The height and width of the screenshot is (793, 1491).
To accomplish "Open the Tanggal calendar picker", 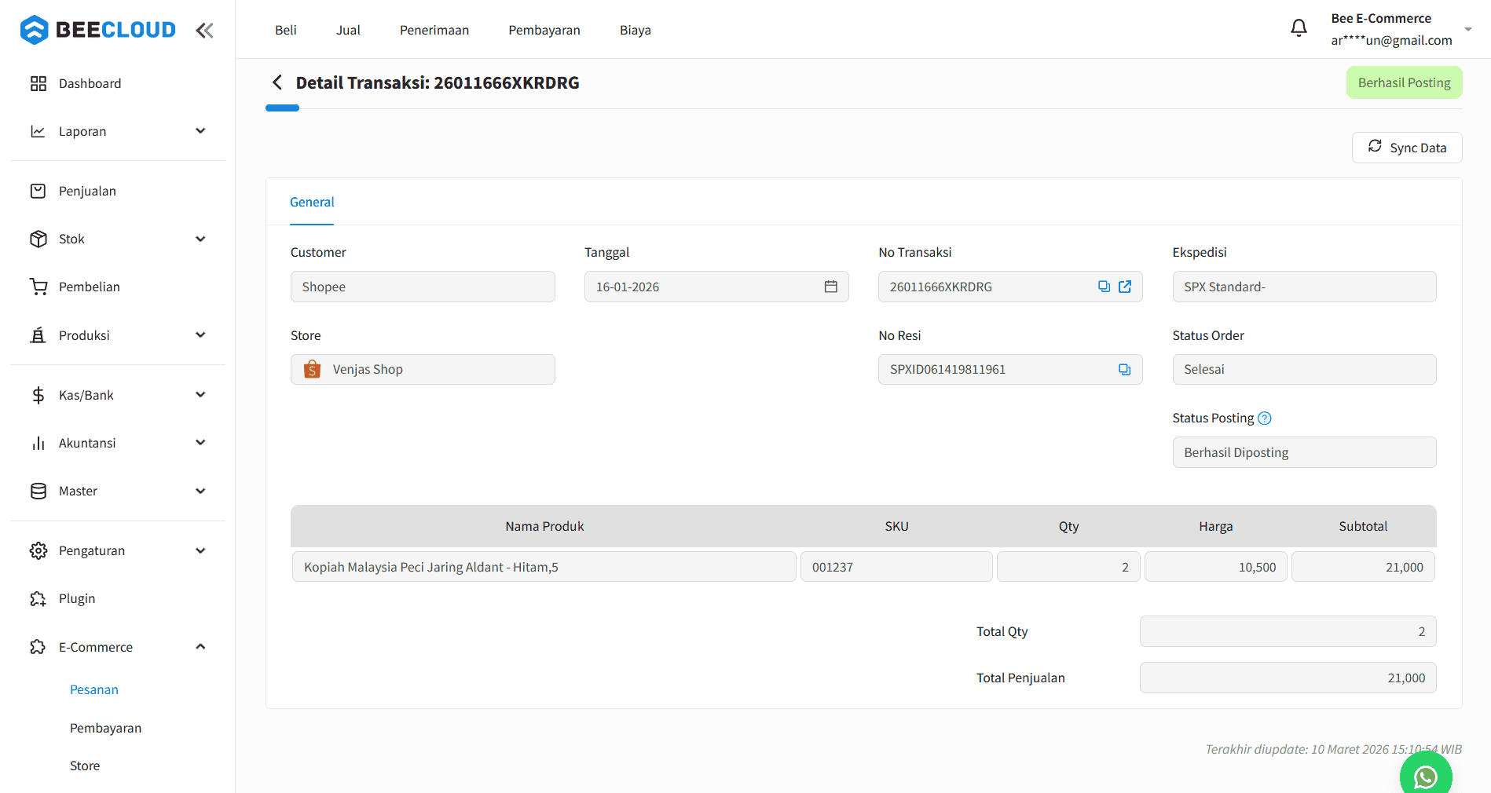I will tap(830, 287).
